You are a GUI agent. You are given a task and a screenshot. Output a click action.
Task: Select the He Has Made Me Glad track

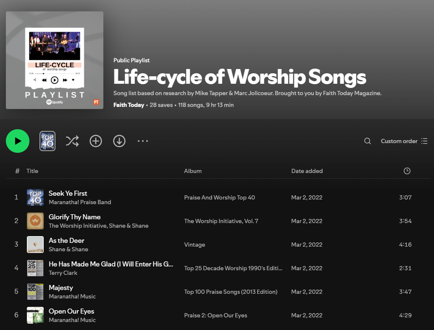(111, 264)
